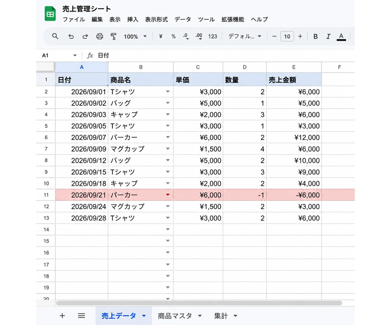Select the 数量 header cell

pos(245,80)
